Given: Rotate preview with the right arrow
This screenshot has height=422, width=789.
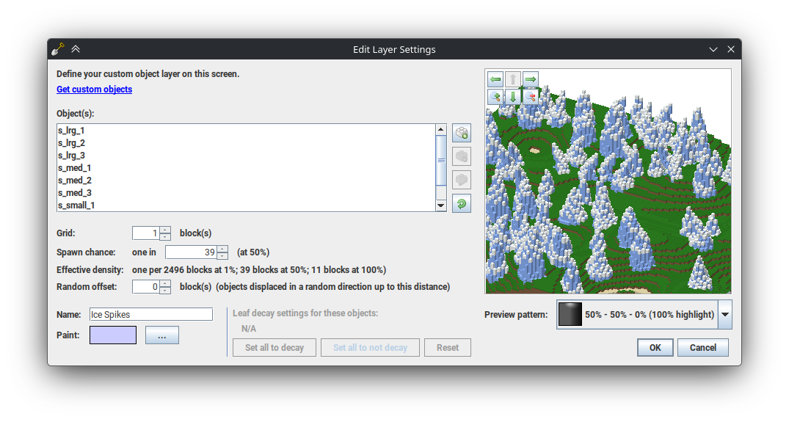Looking at the screenshot, I should [x=530, y=79].
